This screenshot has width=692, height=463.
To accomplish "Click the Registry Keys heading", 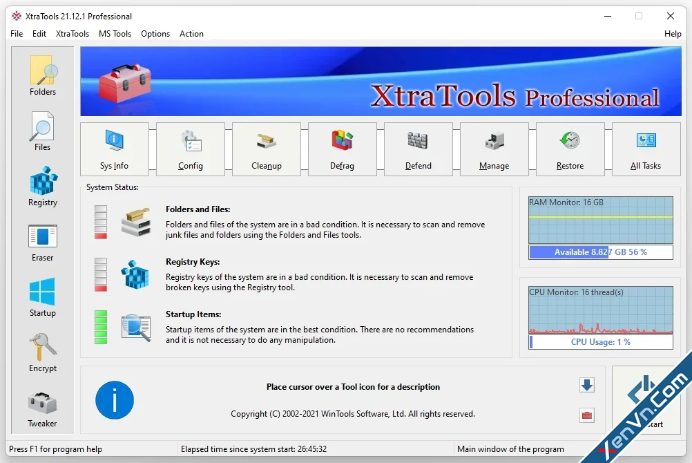I will coord(193,262).
